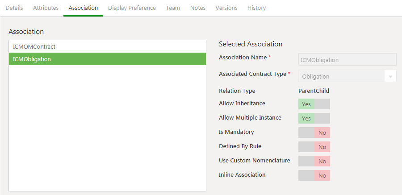The height and width of the screenshot is (195, 402).
Task: Switch to the Attributes tab
Action: pos(46,8)
